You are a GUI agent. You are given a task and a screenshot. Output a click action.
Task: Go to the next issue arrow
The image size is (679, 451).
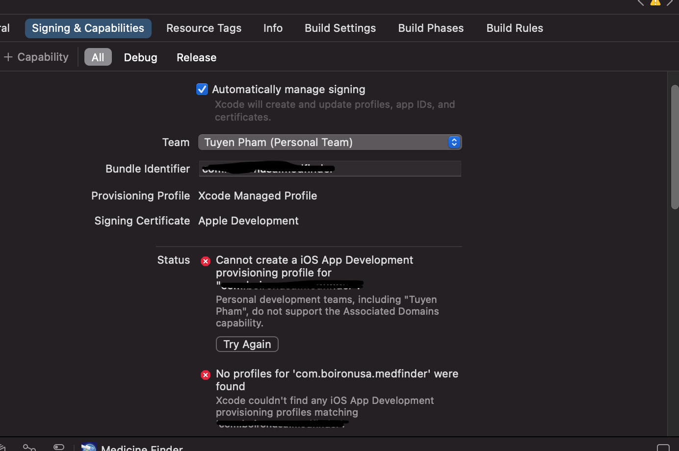tap(670, 2)
